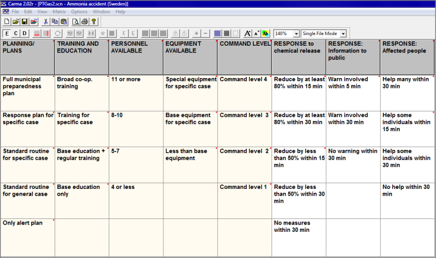Decrease font size with small A icon
The height and width of the screenshot is (258, 436).
pos(256,33)
